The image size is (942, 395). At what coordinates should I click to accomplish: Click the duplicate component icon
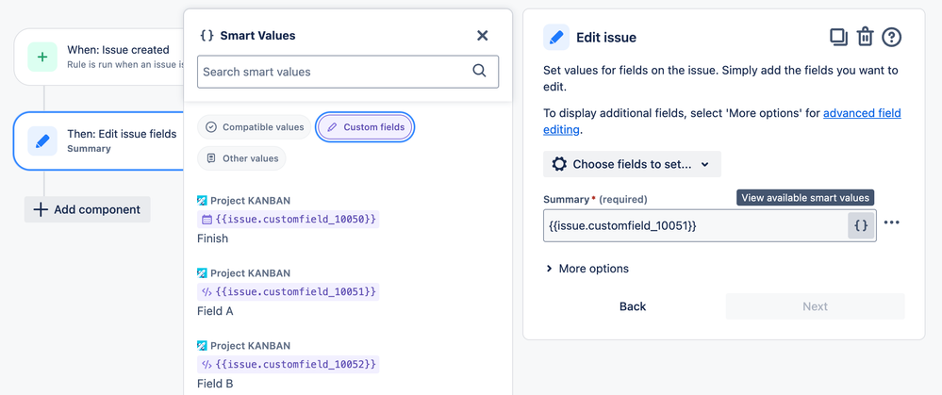pos(838,37)
